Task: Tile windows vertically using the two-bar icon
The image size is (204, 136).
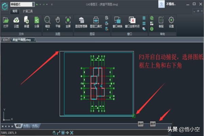Action: (x=144, y=18)
